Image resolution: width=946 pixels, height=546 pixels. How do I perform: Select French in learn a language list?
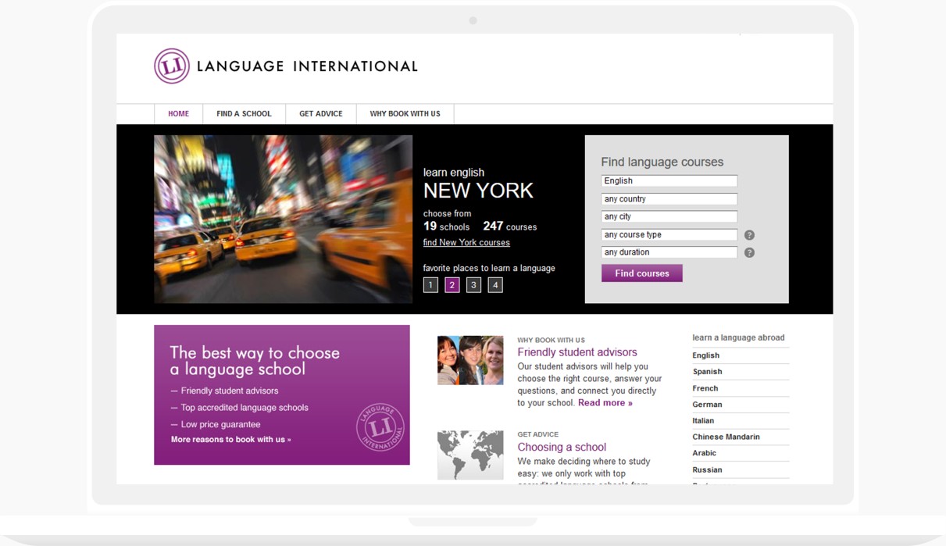pyautogui.click(x=705, y=388)
